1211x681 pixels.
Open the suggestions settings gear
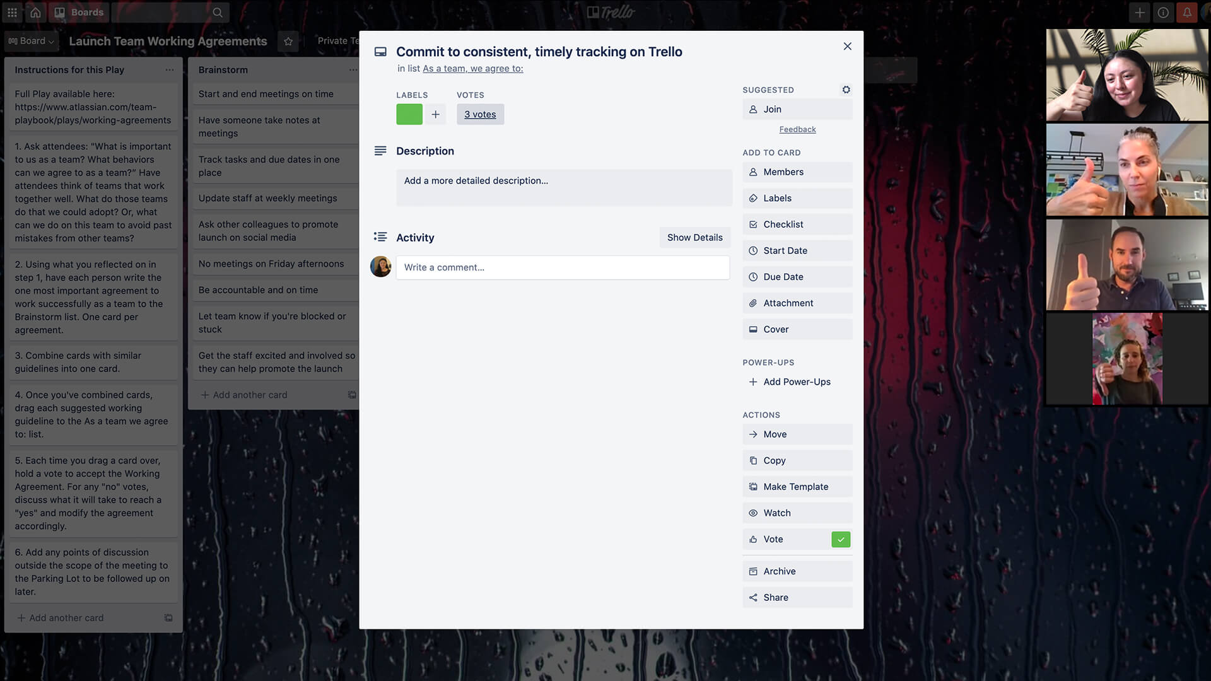pos(846,90)
